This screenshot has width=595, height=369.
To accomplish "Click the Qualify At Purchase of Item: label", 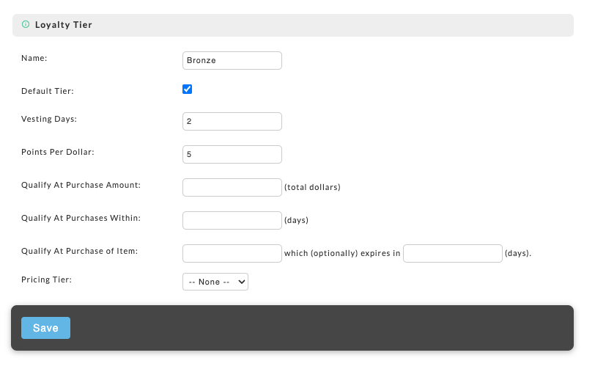I will point(80,251).
